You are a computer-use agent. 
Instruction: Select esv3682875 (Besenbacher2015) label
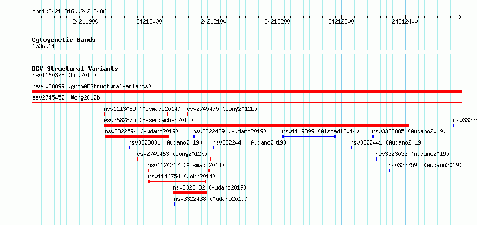148,120
